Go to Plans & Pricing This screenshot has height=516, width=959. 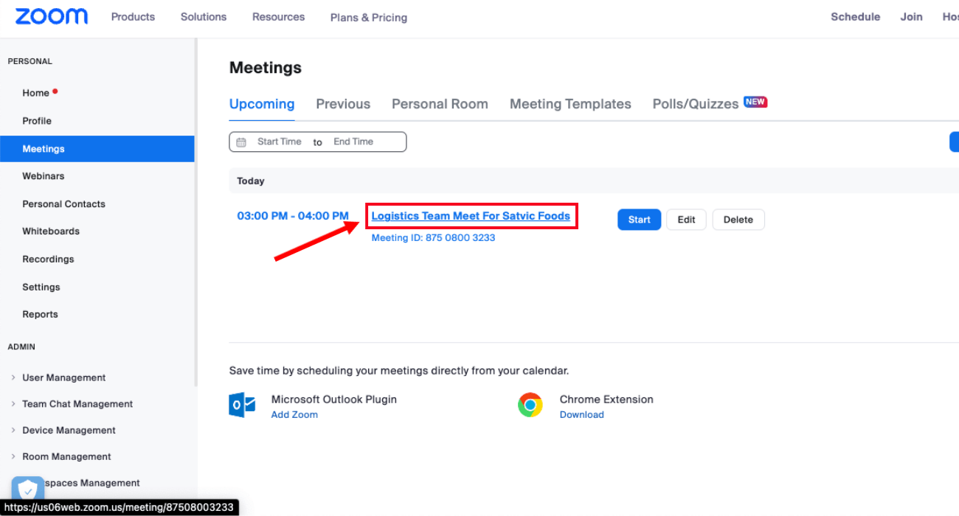click(369, 17)
